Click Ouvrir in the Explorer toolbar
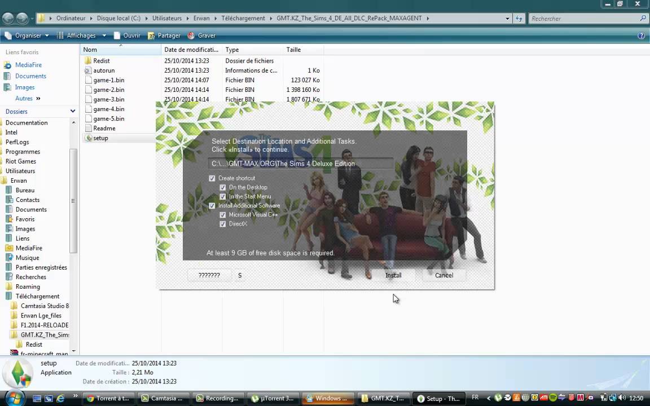 (x=128, y=36)
